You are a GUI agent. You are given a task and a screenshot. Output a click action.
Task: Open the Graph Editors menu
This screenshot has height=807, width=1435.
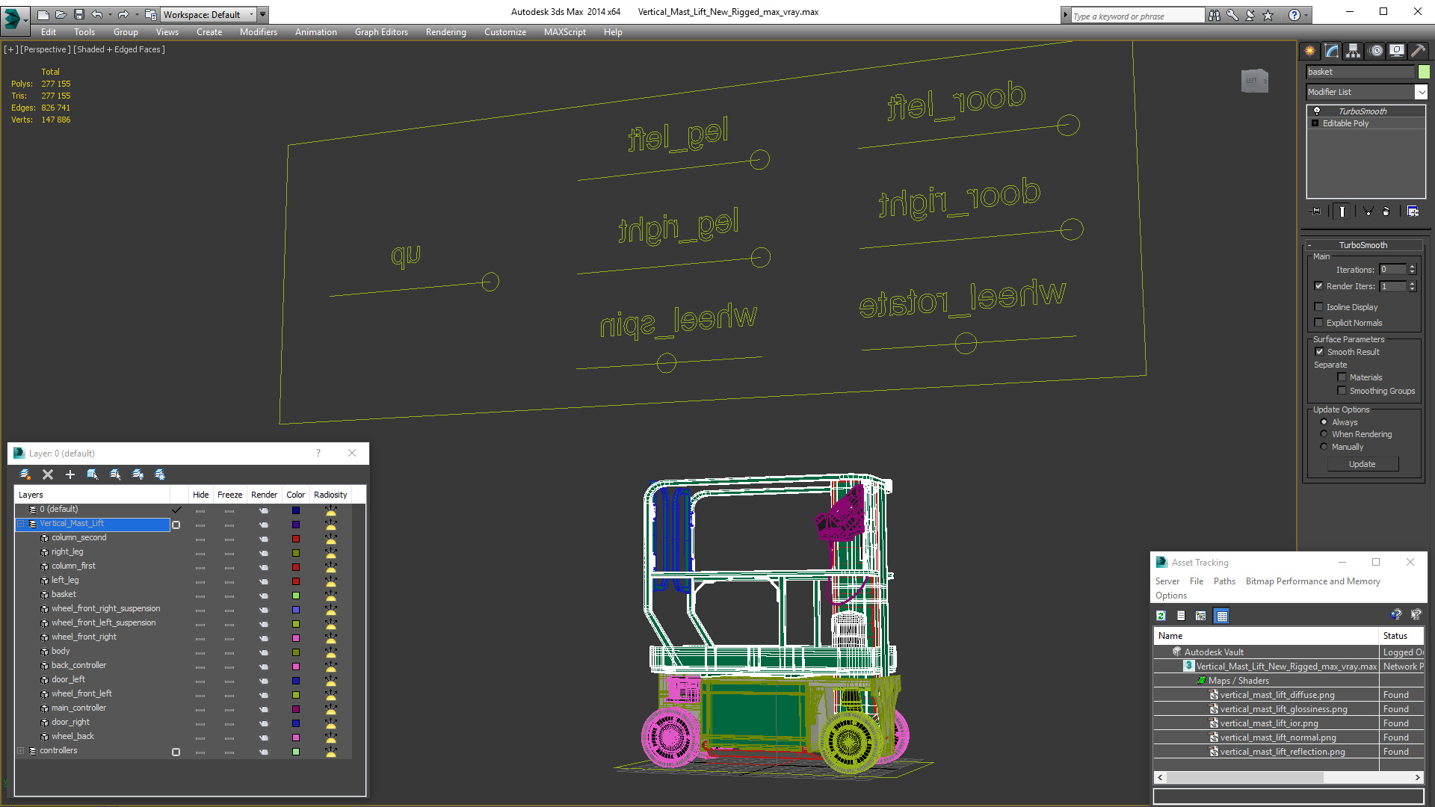pyautogui.click(x=381, y=32)
